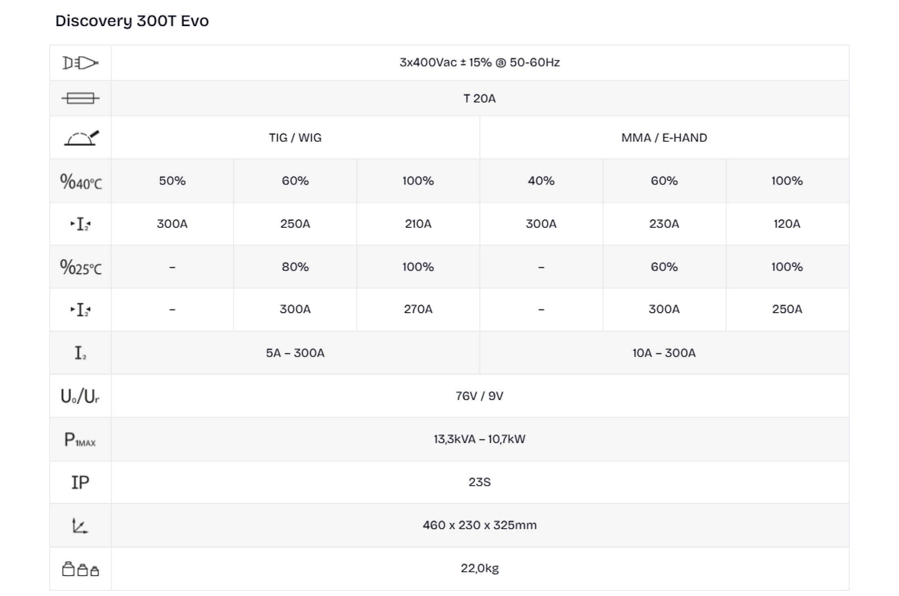The width and height of the screenshot is (899, 596).
Task: Click the P1MAX power symbol
Action: [80, 440]
